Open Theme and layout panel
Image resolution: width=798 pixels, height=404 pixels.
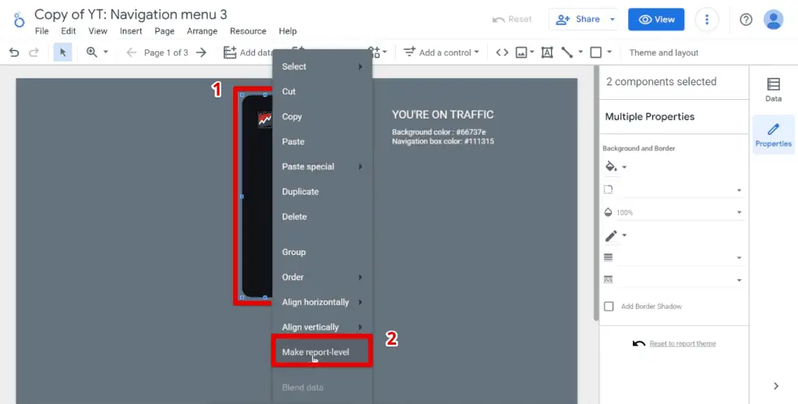(664, 52)
